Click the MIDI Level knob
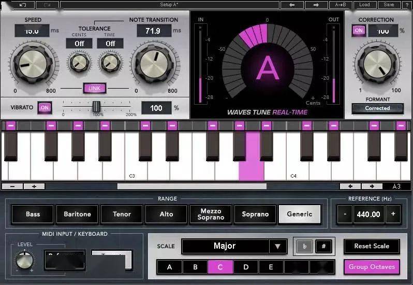Viewport: 413px width, 285px height. [24, 261]
